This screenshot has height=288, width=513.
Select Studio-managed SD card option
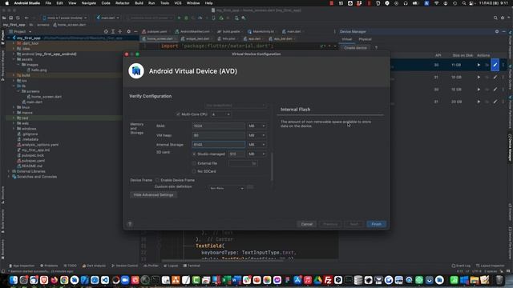click(x=194, y=154)
